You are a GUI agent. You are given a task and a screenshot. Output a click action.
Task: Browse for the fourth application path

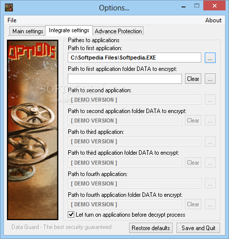(x=210, y=183)
